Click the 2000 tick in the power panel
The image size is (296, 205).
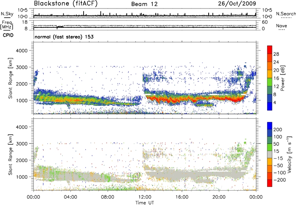tap(21, 84)
